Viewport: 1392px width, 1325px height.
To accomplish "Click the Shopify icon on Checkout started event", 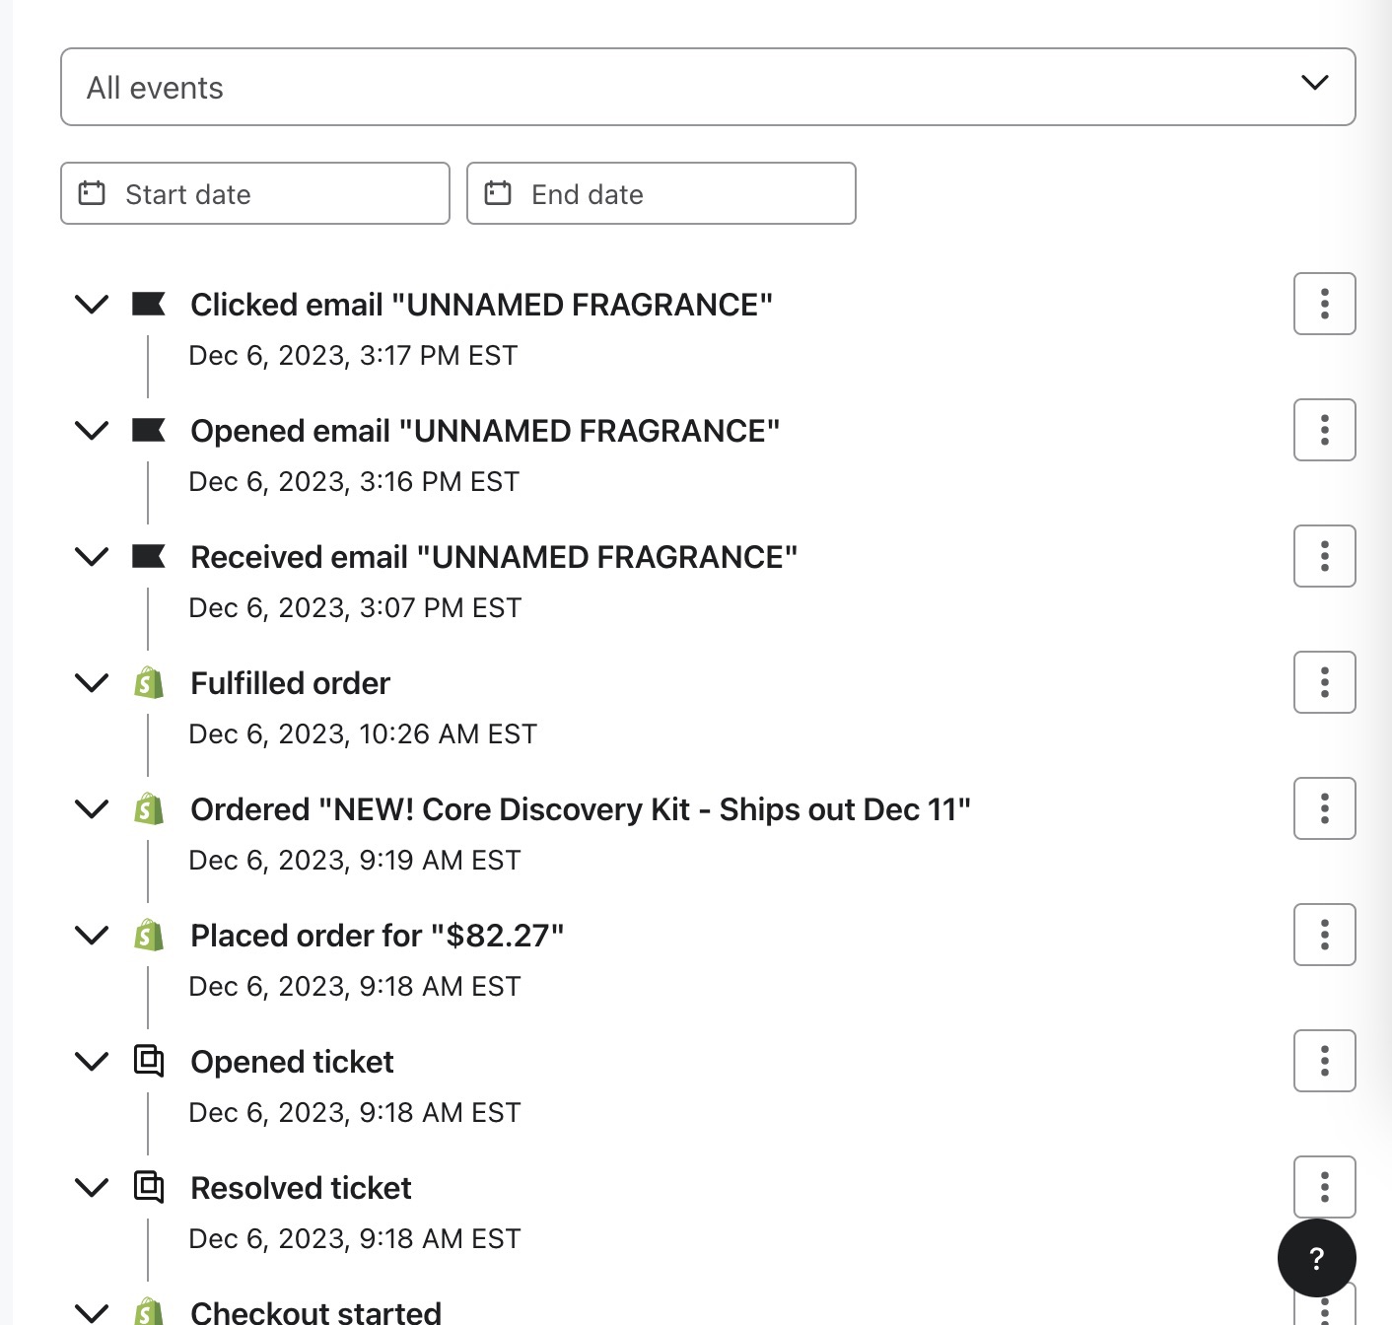I will pyautogui.click(x=149, y=1313).
